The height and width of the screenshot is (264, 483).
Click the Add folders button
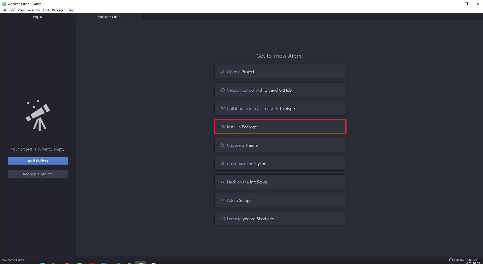38,161
